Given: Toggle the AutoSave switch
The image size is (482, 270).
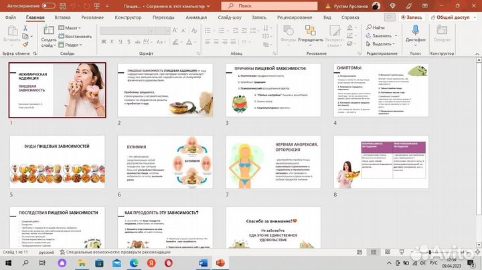Looking at the screenshot, I should (48, 5).
